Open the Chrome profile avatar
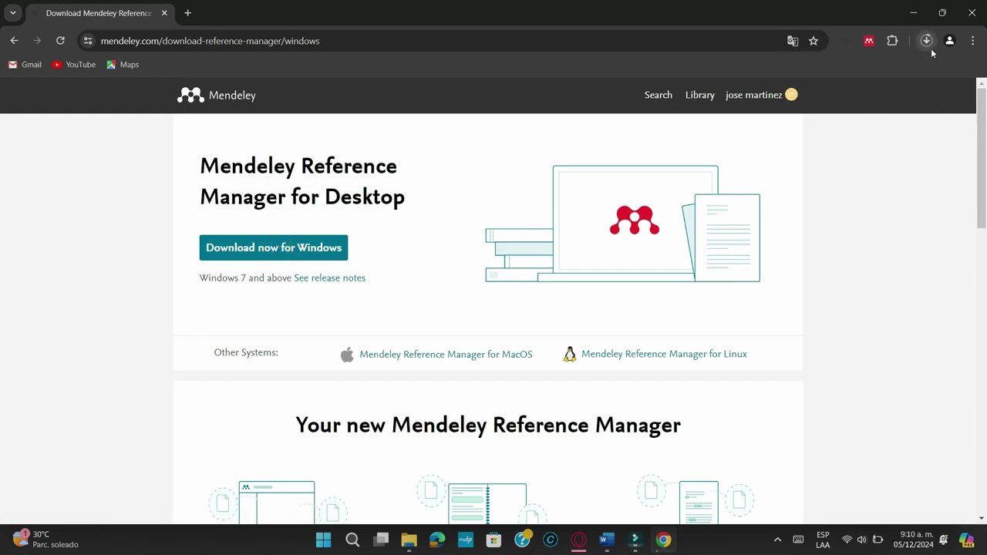Image resolution: width=987 pixels, height=555 pixels. (x=949, y=41)
